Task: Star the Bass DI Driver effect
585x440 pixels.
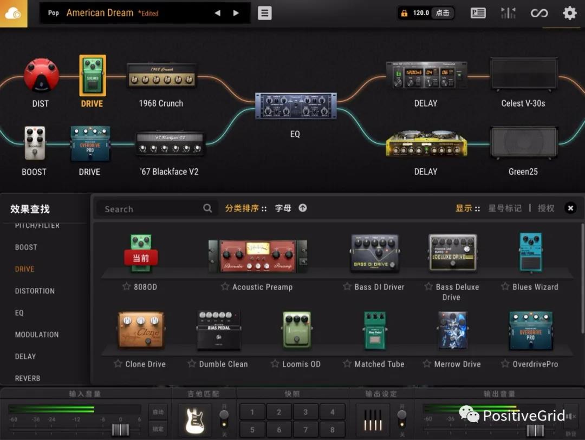Action: click(x=347, y=286)
